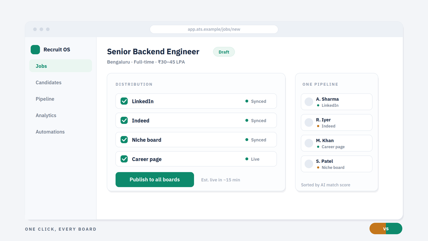Screen dimensions: 428x241
Task: Click the Niche board source under S. Patel
Action: point(331,167)
